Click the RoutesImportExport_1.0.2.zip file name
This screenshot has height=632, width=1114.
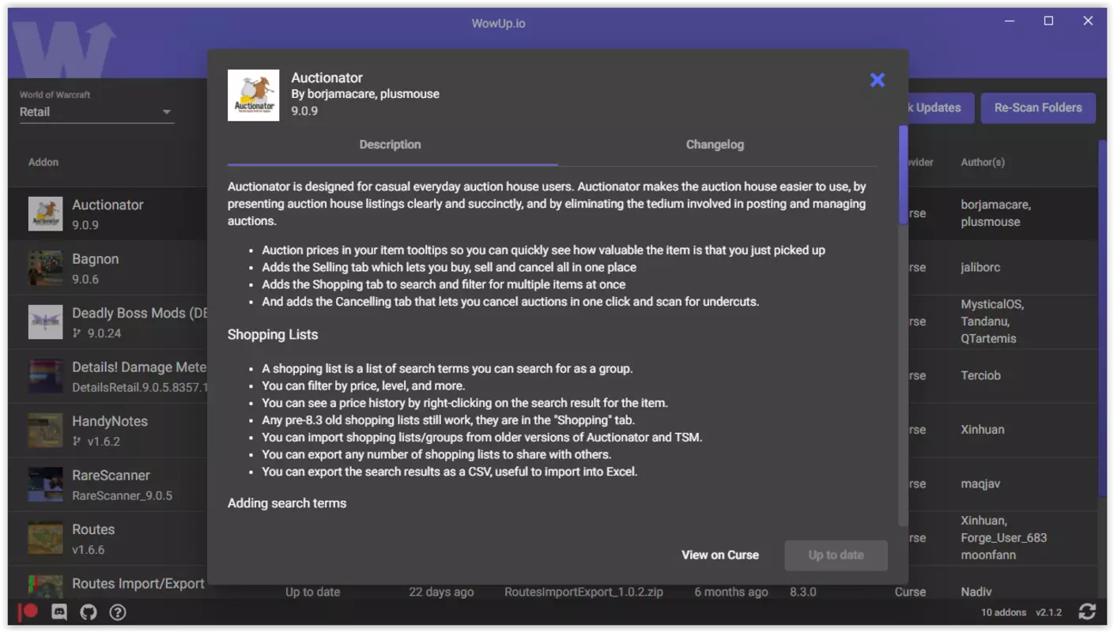(x=583, y=592)
